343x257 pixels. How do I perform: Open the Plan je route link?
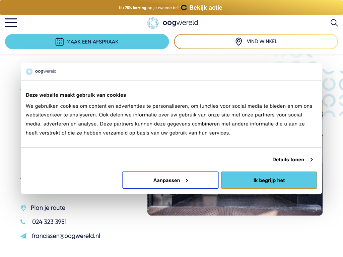(x=48, y=208)
